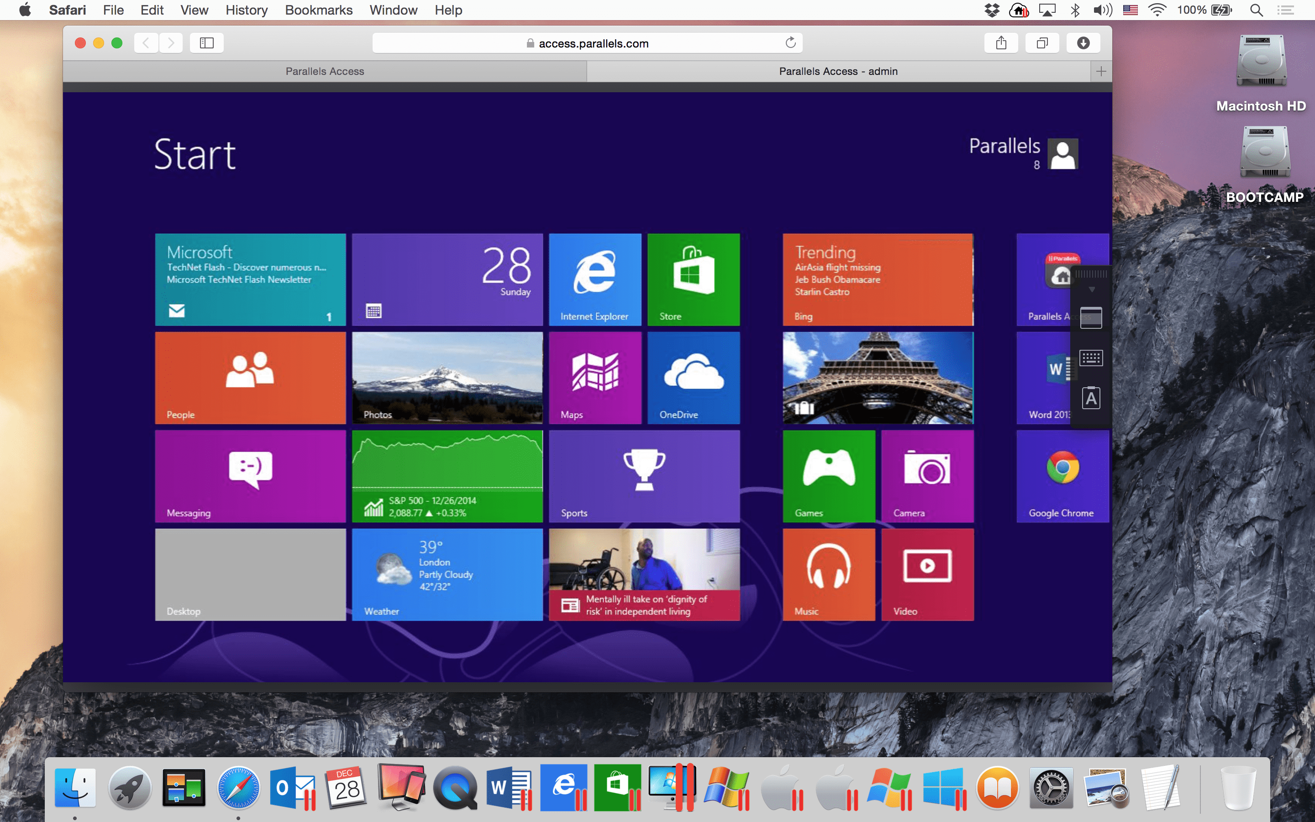Viewport: 1315px width, 822px height.
Task: Click the Parallels user account picture
Action: (1063, 154)
